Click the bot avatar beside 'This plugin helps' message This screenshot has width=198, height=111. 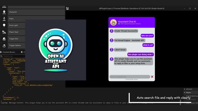tap(111, 59)
